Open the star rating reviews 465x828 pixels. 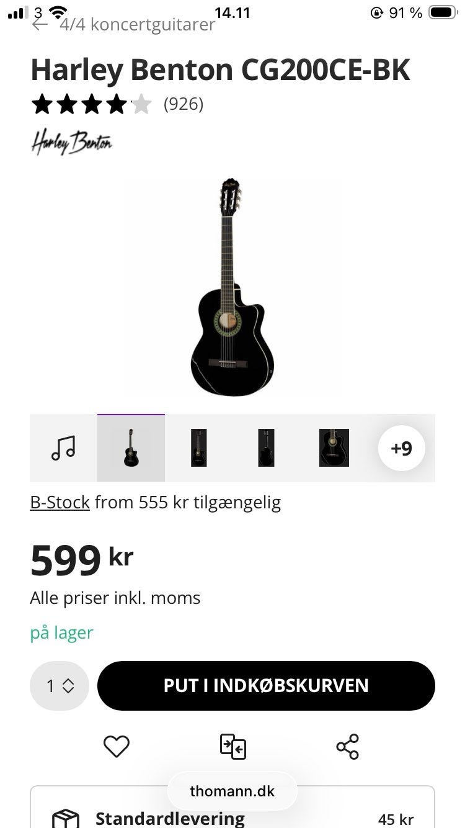[x=91, y=104]
